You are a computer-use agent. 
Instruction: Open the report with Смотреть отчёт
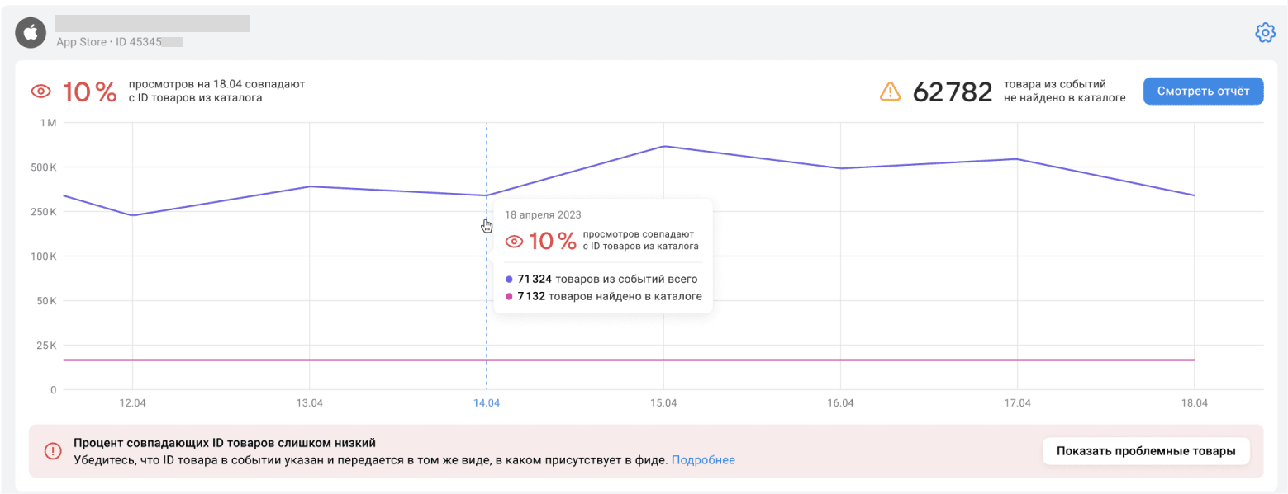(x=1203, y=92)
